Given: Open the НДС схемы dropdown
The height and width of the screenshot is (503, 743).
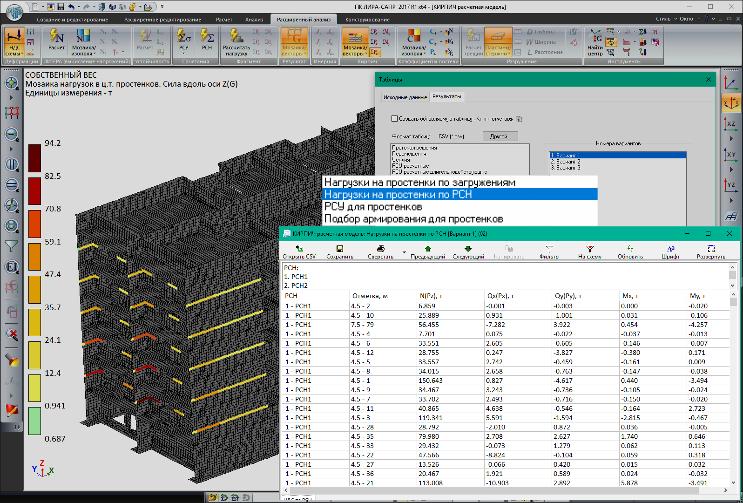Looking at the screenshot, I should 14,50.
